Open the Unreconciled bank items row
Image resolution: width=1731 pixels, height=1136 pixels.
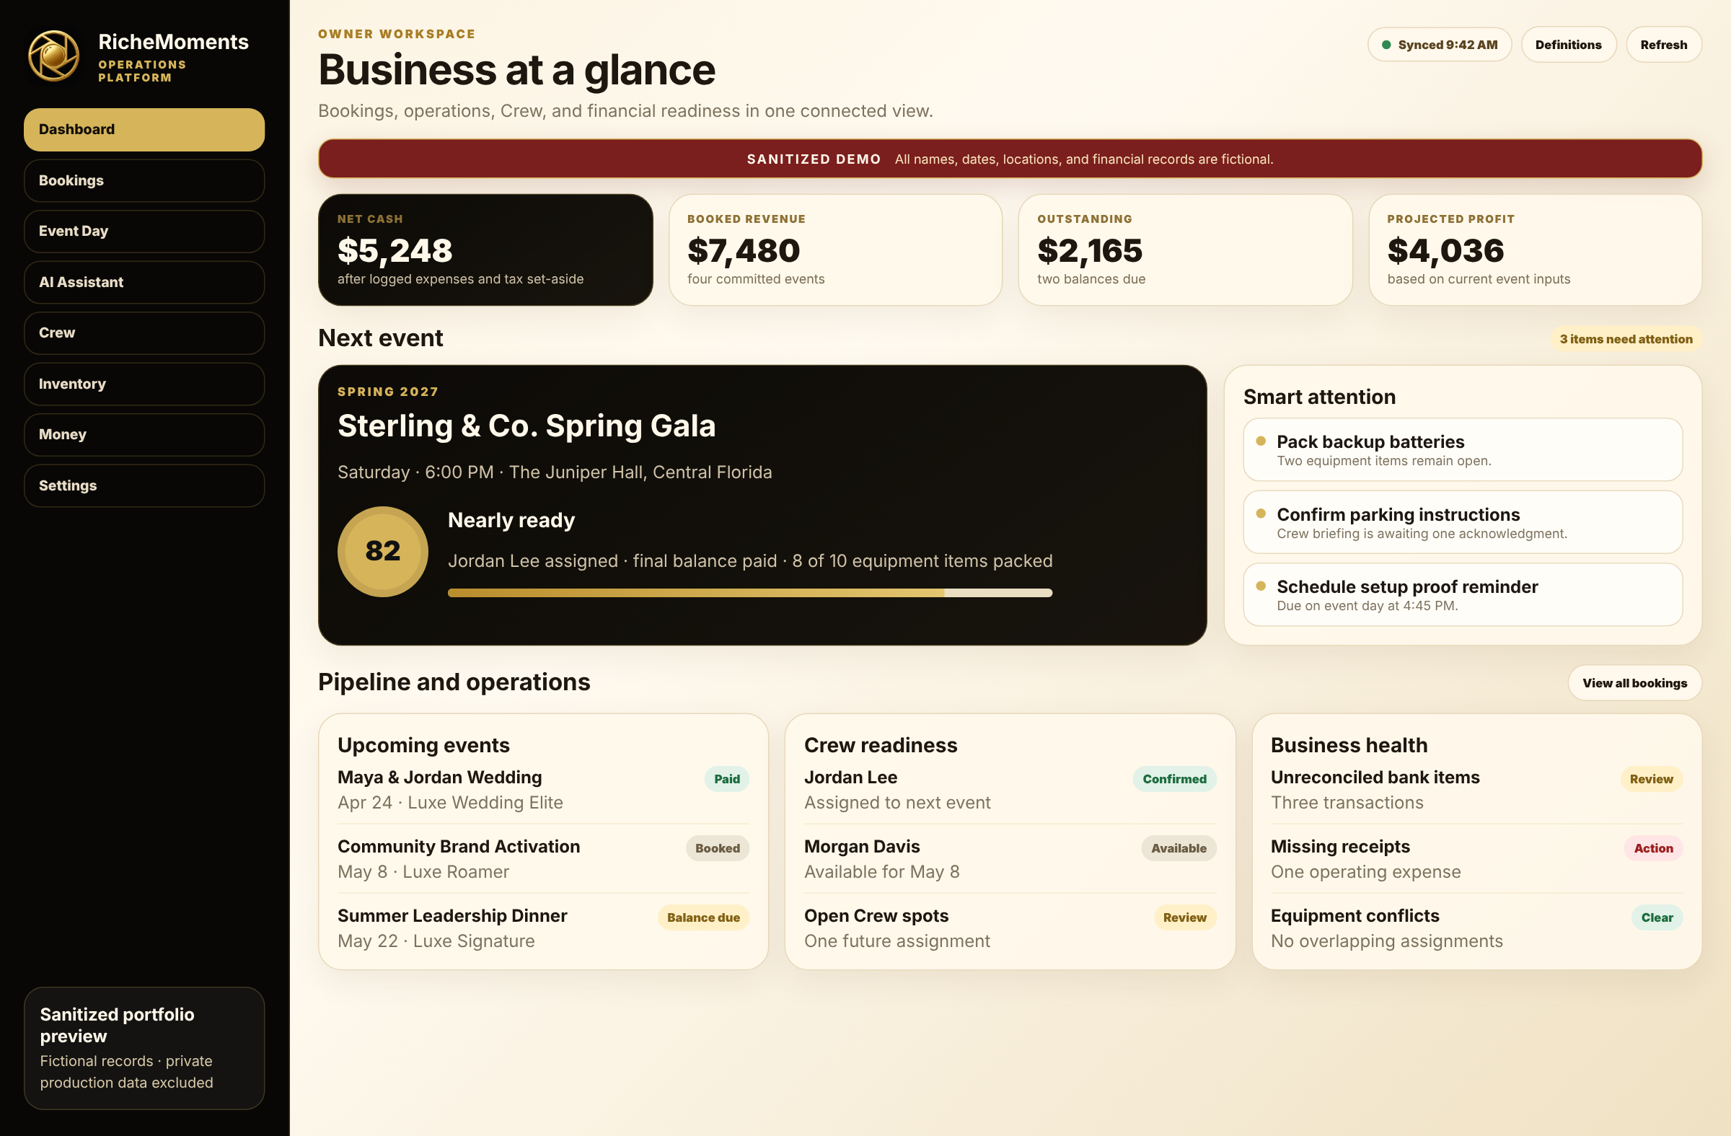[1476, 790]
